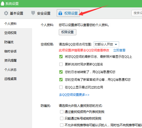Open the 去QQ空间设置更多>> link
Image resolution: width=142 pixels, height=128 pixels.
click(74, 95)
